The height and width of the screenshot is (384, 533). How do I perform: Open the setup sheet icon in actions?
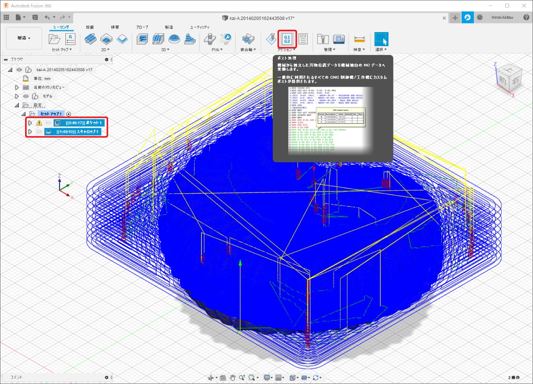point(303,39)
